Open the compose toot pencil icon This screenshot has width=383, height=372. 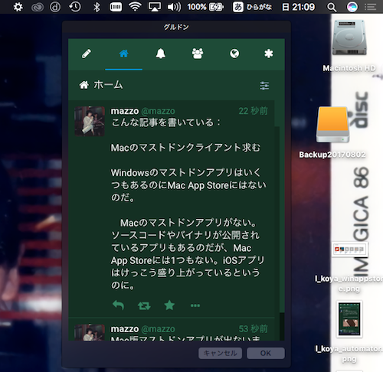click(x=87, y=54)
